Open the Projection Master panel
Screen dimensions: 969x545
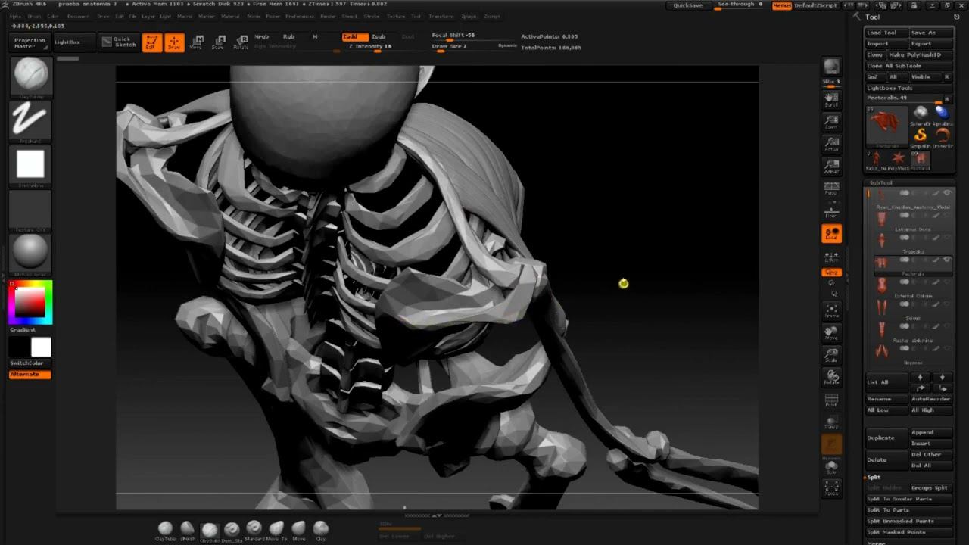pyautogui.click(x=30, y=42)
